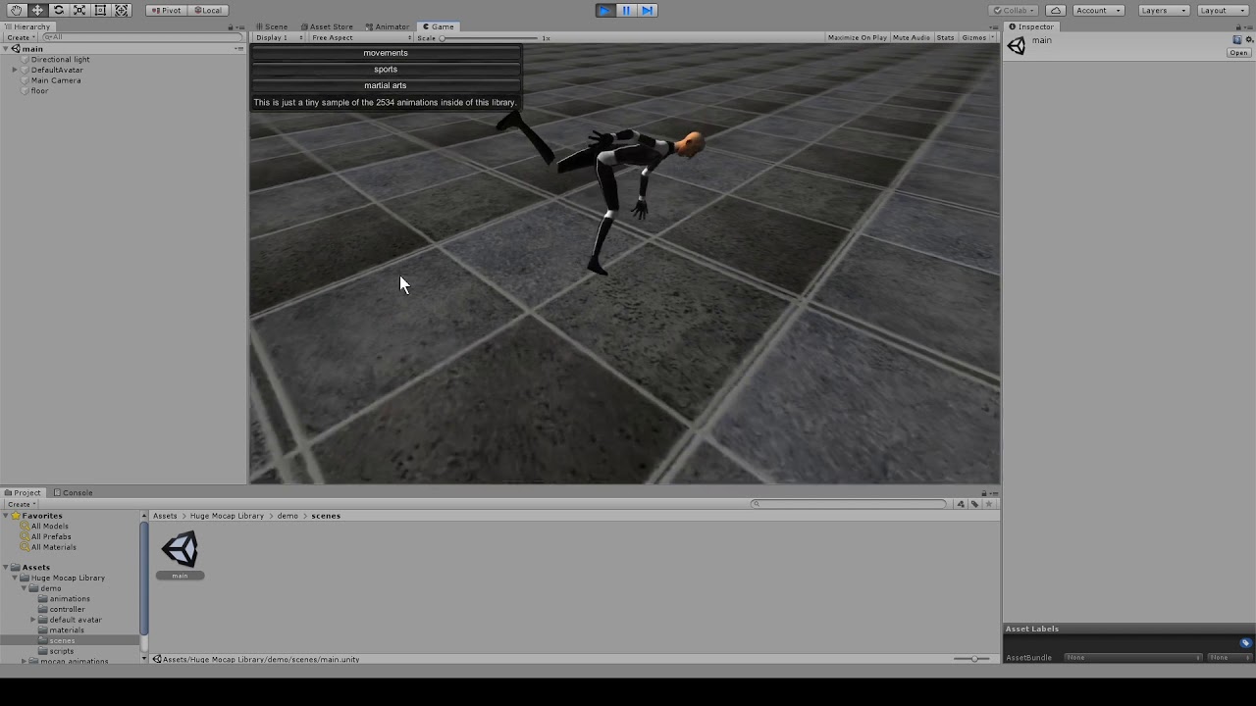The image size is (1256, 706).
Task: Open the Layout dropdown
Action: coord(1223,10)
